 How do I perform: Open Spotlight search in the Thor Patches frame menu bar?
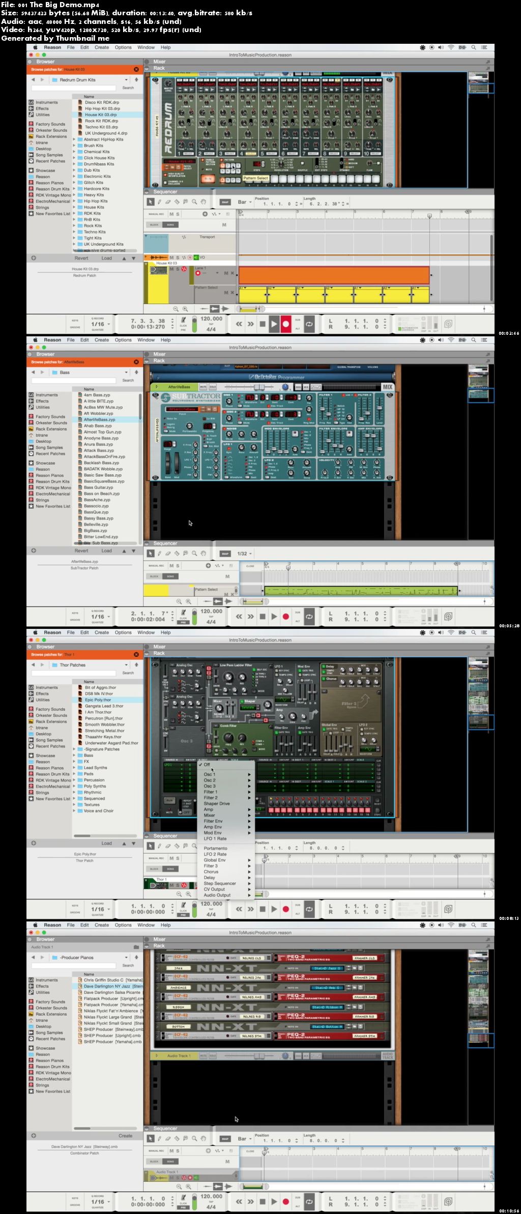(473, 632)
